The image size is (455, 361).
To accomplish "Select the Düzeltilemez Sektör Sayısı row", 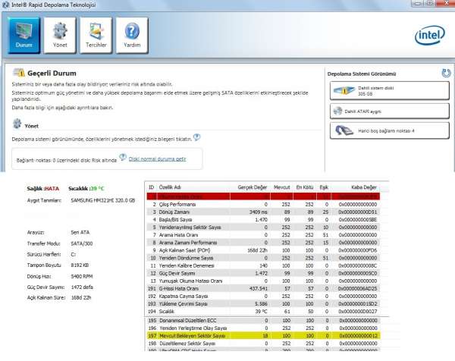I will 263,344.
